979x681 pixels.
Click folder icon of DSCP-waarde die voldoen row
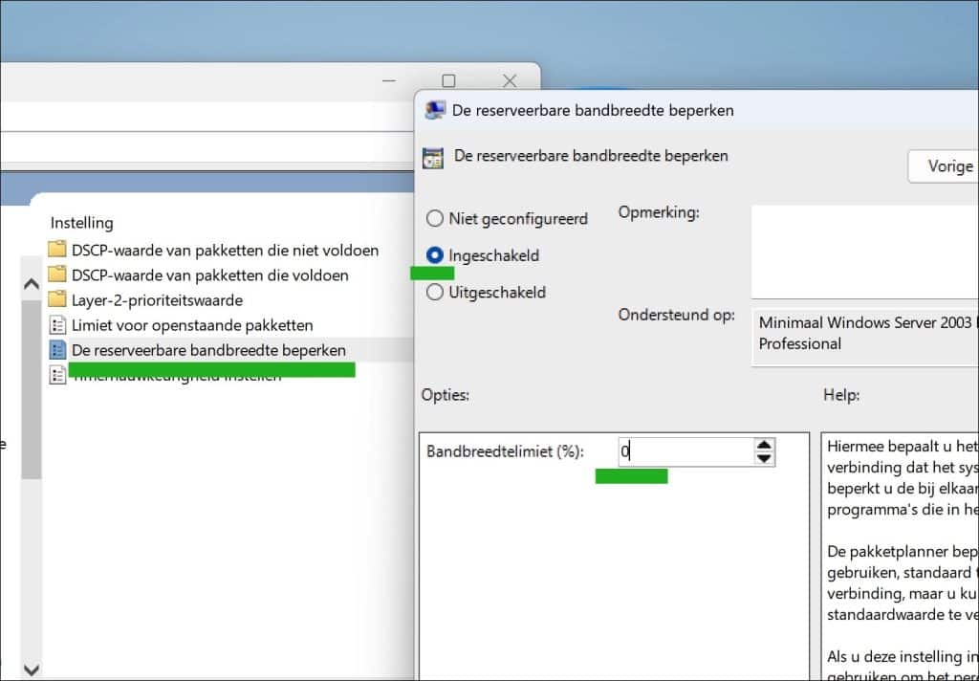point(56,275)
